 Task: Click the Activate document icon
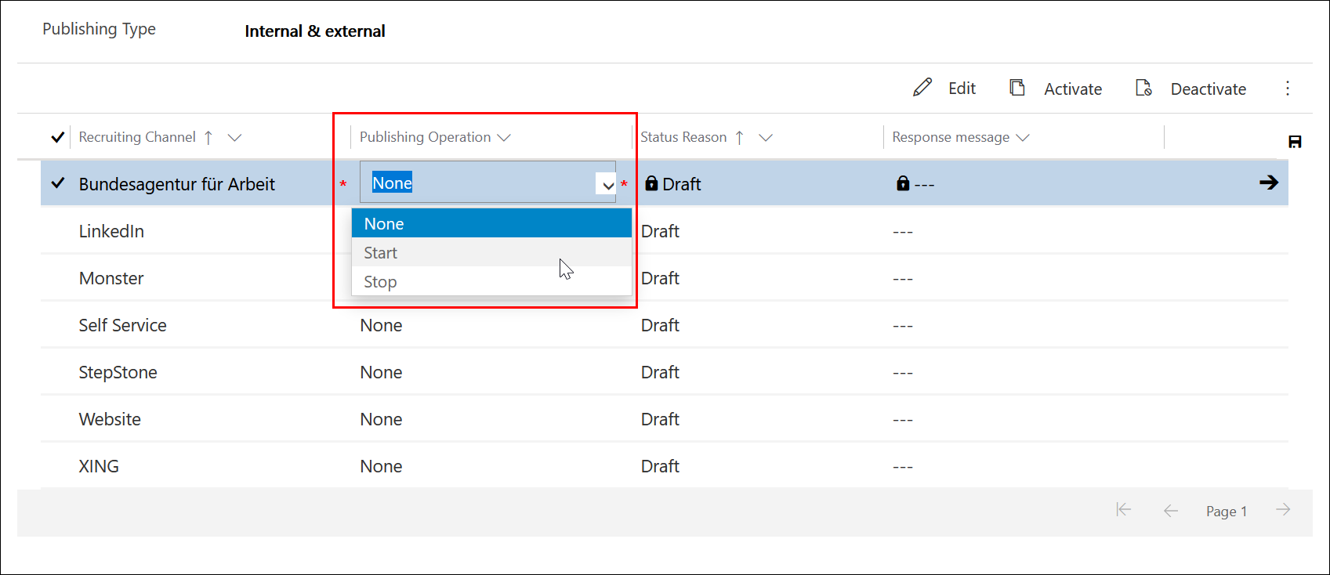[1017, 88]
